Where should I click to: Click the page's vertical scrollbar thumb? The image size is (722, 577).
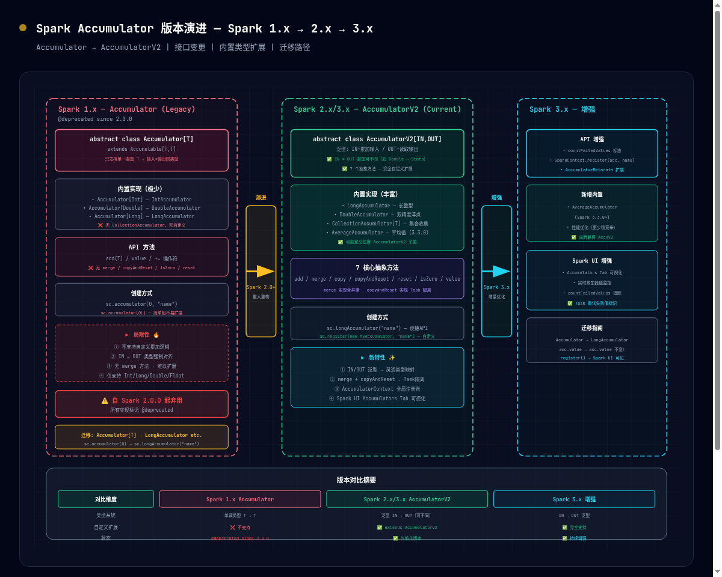(x=717, y=230)
